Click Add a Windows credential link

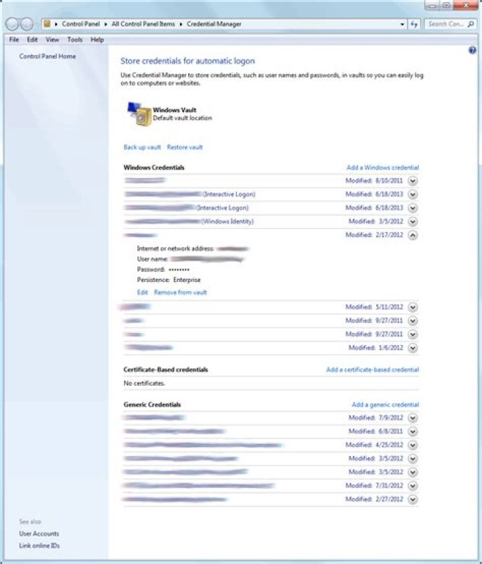(x=383, y=167)
